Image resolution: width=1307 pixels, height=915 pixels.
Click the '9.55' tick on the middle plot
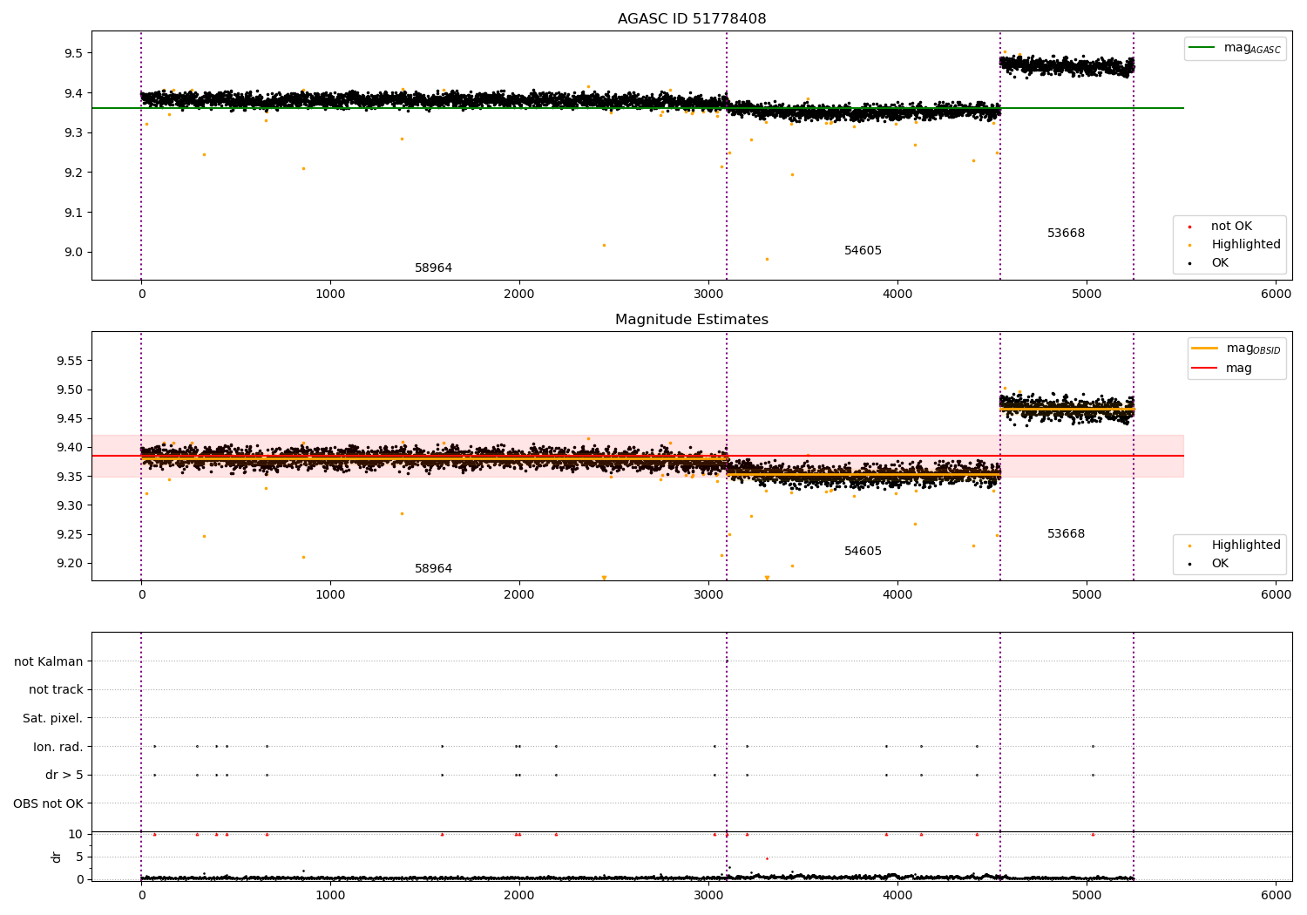pyautogui.click(x=70, y=361)
